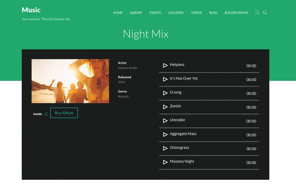The width and height of the screenshot is (296, 191).
Task: Play the Mystery Night track
Action: coord(165,162)
